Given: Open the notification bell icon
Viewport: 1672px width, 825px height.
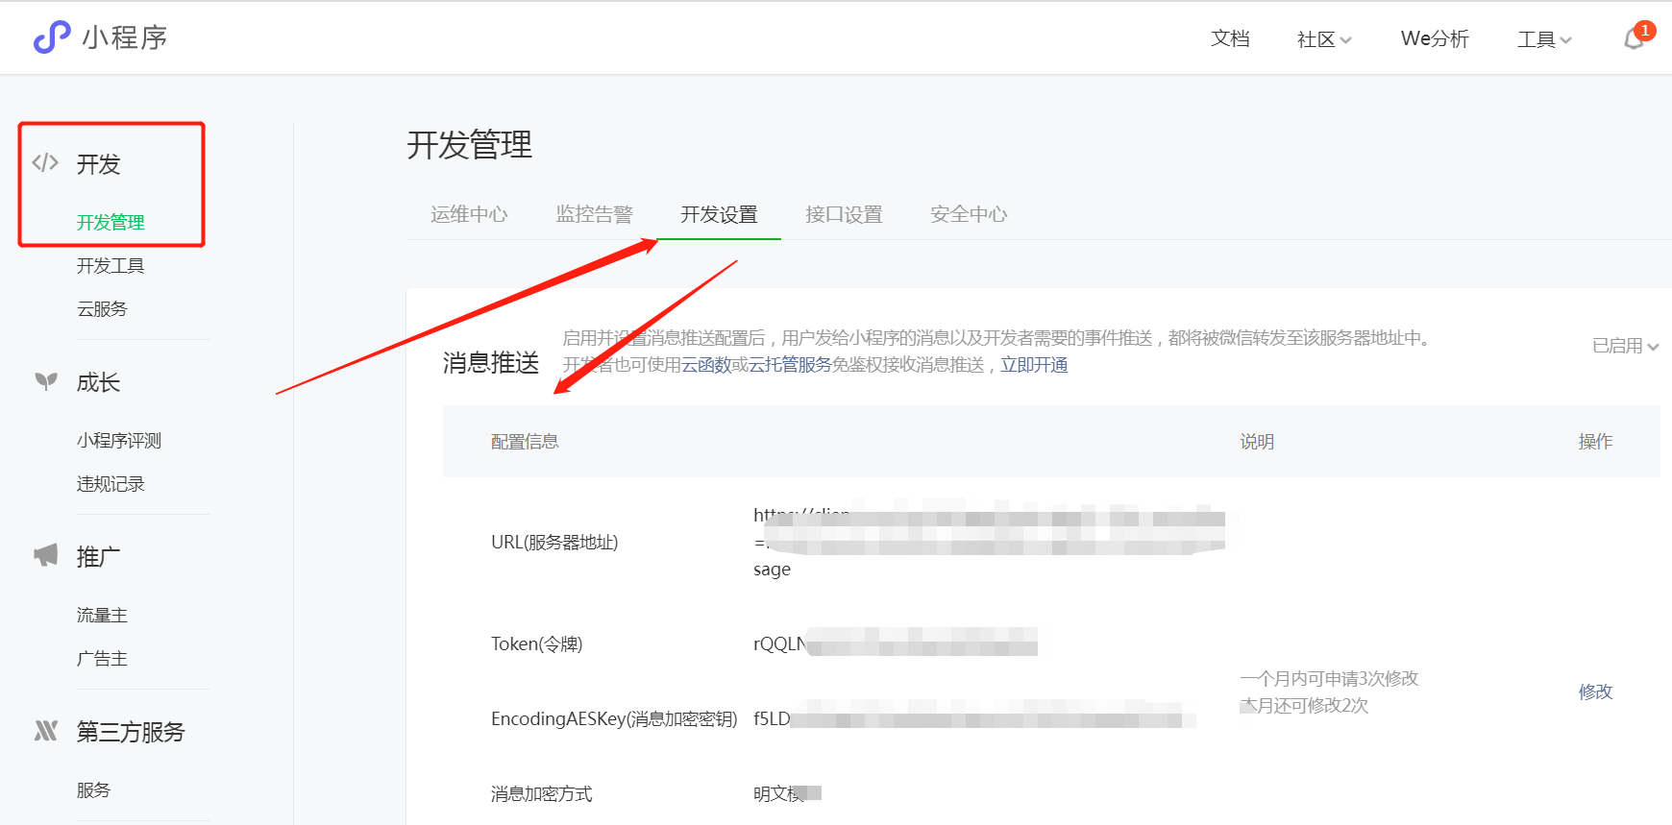Looking at the screenshot, I should click(x=1635, y=39).
